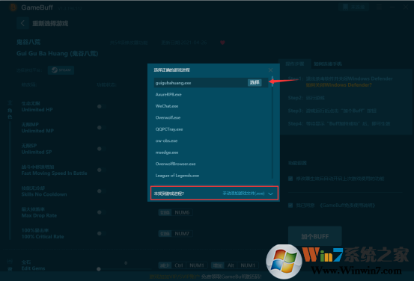Screen dimensions: 414x281
Task: Select the Steam platform button
Action: [61, 70]
